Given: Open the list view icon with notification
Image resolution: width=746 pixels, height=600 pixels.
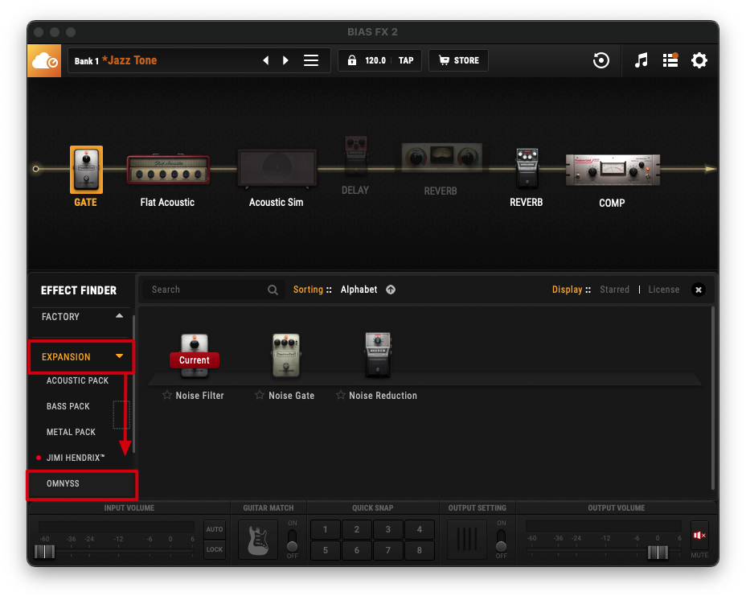Looking at the screenshot, I should [670, 60].
